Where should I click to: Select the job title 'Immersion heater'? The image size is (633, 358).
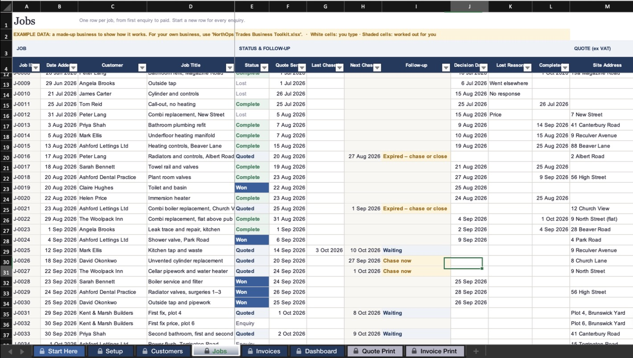click(x=190, y=198)
